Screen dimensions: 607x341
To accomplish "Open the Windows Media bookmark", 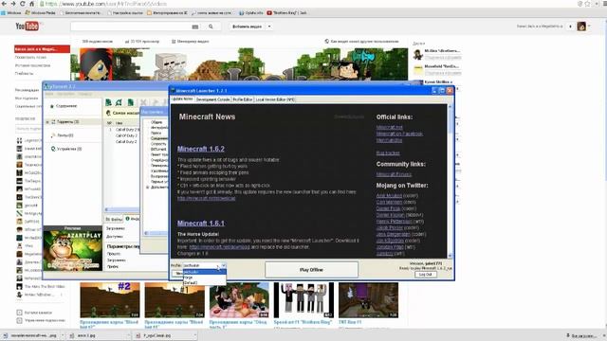I will 40,12.
